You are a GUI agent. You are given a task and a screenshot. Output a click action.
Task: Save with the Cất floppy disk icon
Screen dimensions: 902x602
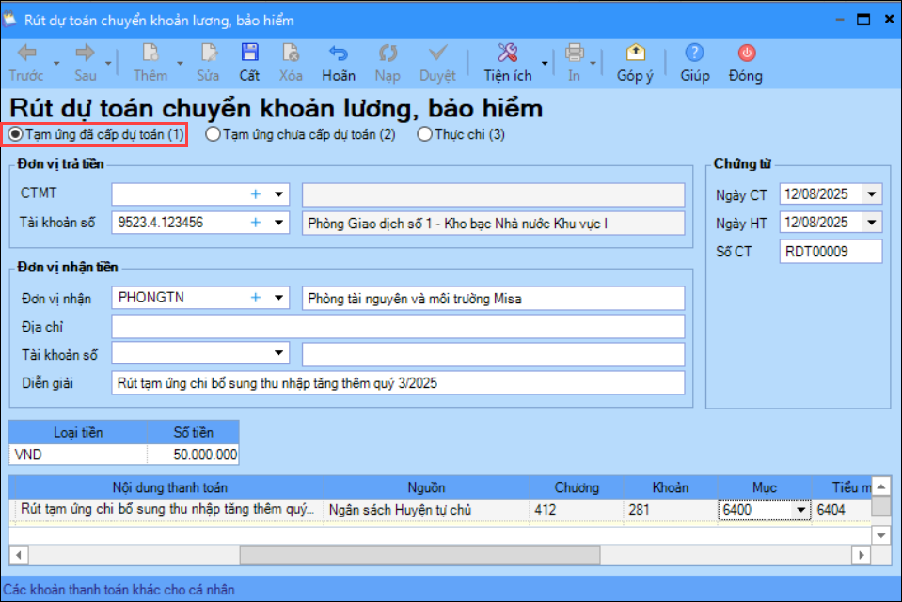(249, 53)
